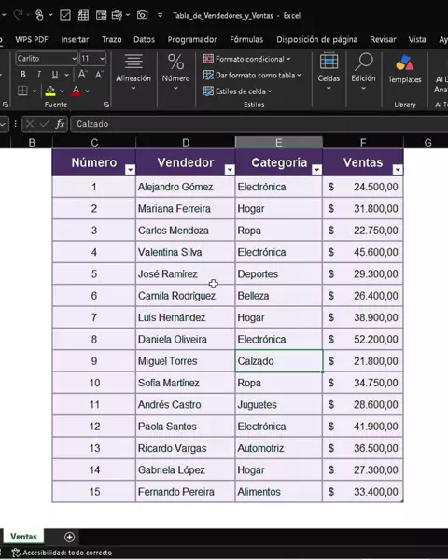Expand the Carlito font name dropdown
This screenshot has height=560, width=448.
(75, 59)
